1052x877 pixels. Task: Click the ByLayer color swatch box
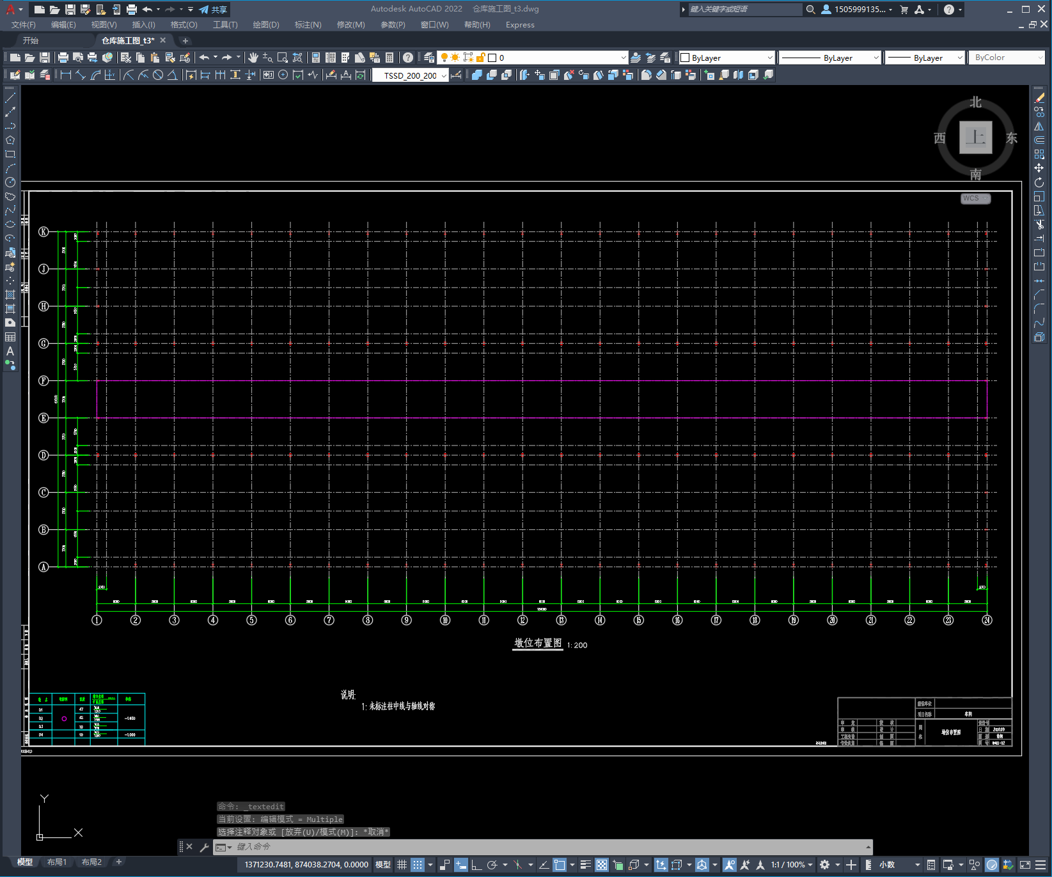(685, 58)
